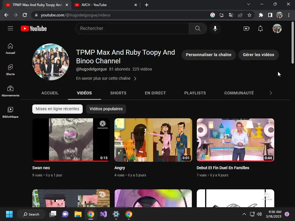Open the PLAYLISTS channel tab
This screenshot has width=295, height=221.
point(195,93)
